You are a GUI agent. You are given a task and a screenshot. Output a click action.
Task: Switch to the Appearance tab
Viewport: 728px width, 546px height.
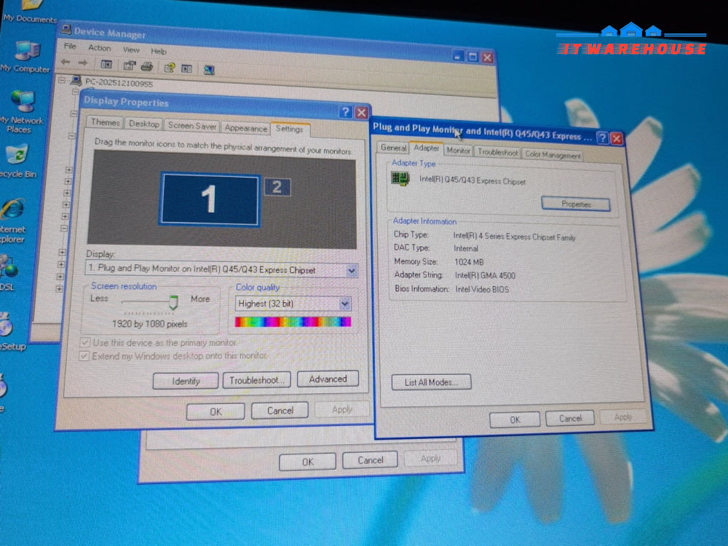click(246, 128)
